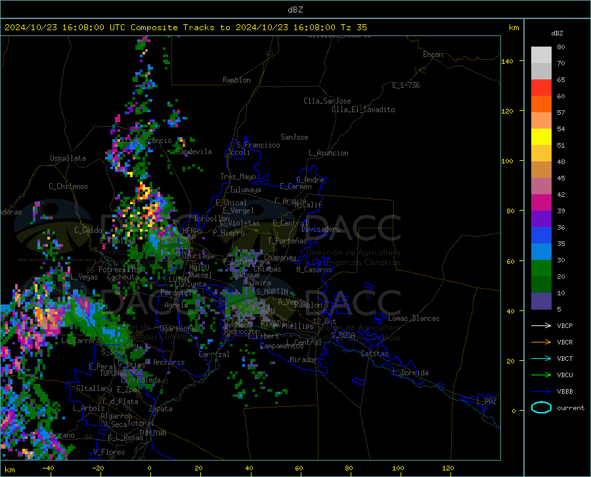
Task: Click the 'S_MARTIN' map label
Action: point(272,292)
